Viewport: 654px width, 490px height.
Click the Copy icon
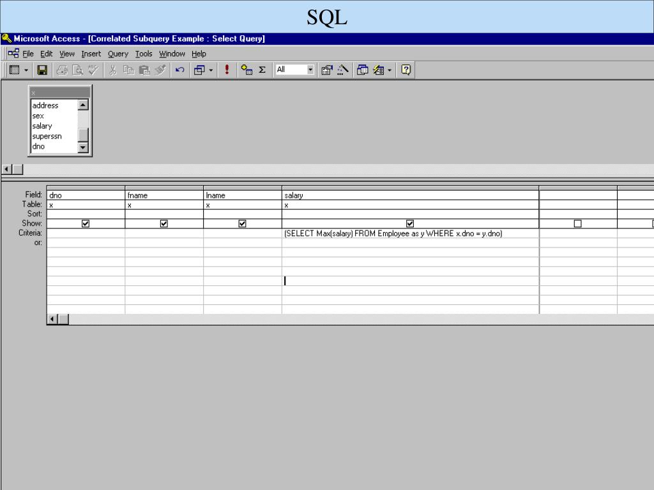click(x=128, y=70)
